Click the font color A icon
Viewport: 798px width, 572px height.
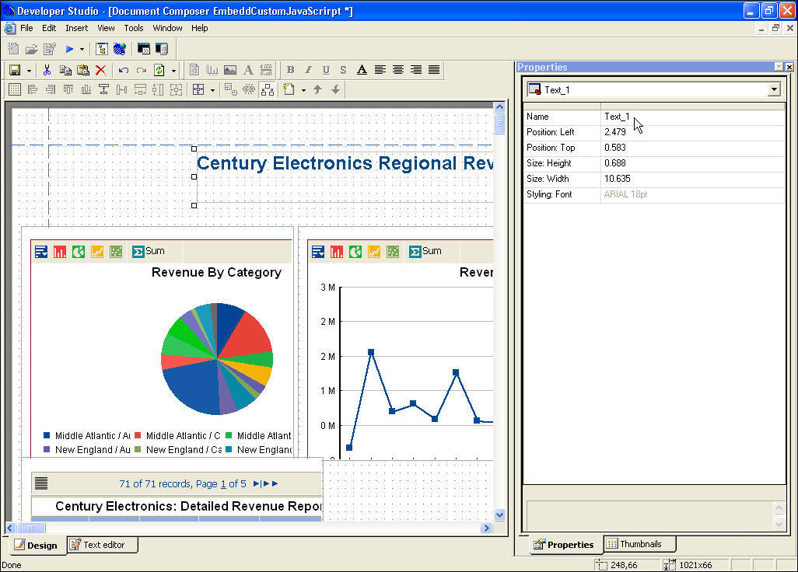362,70
